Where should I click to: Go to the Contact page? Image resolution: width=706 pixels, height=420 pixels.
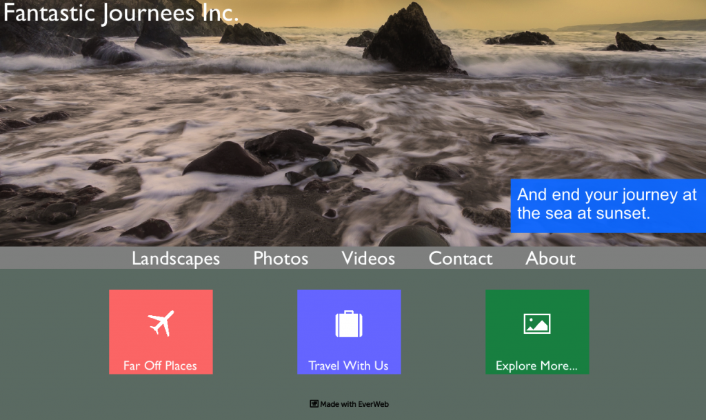(461, 259)
